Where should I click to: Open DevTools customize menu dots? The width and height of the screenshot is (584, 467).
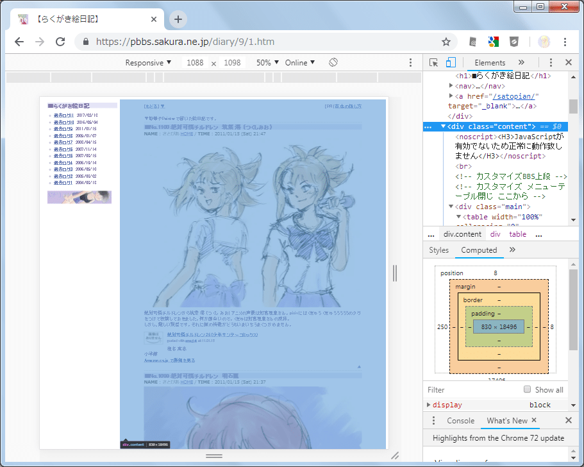(x=551, y=63)
